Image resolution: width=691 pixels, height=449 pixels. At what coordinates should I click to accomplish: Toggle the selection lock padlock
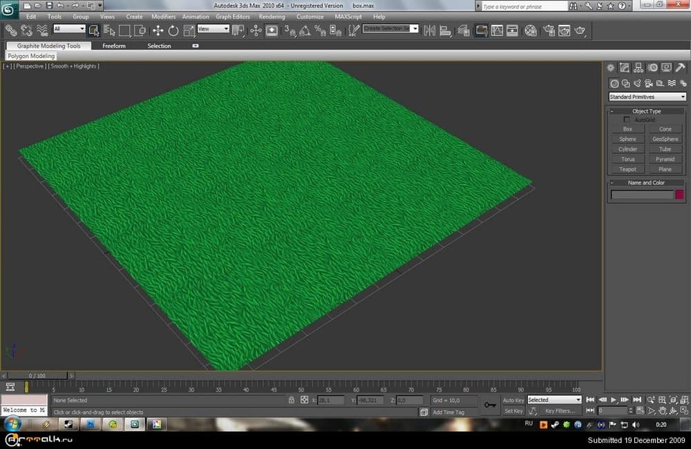[292, 400]
